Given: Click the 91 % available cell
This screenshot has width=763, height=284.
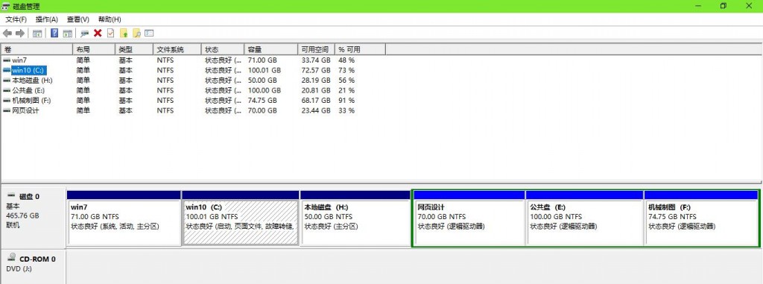Looking at the screenshot, I should click(x=346, y=101).
